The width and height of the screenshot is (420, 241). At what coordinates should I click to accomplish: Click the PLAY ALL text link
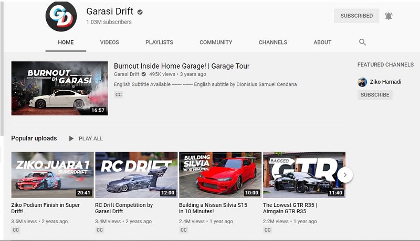[x=90, y=139]
